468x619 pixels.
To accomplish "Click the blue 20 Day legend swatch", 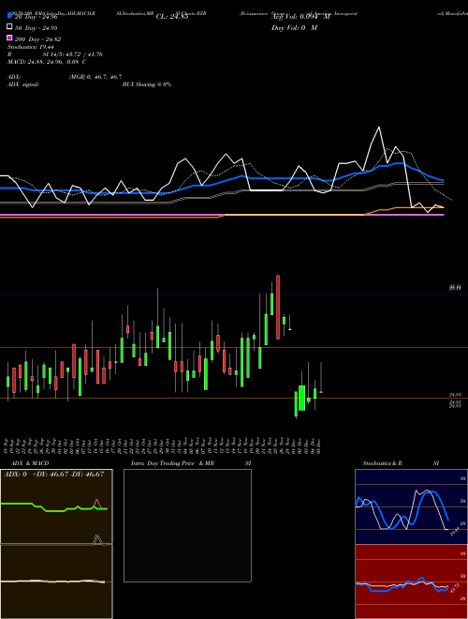I will 9,16.
